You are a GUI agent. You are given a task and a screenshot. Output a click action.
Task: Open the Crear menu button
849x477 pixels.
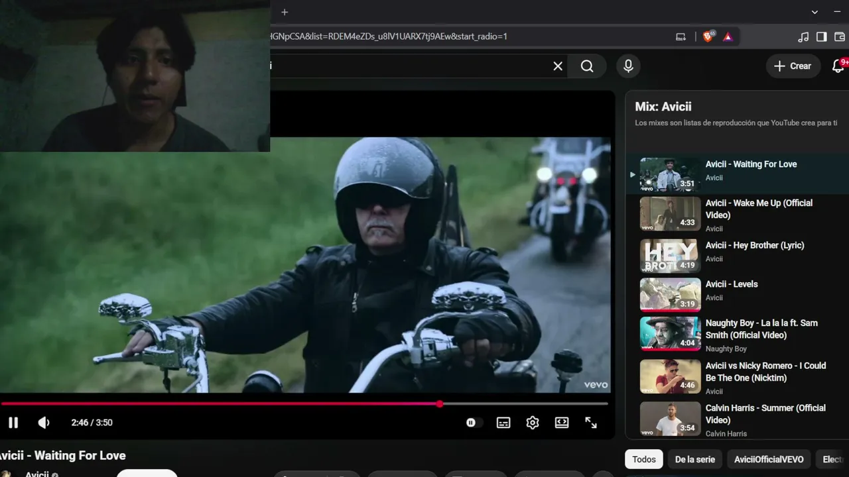coord(793,66)
